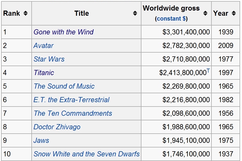Open the Titanic film link
The width and height of the screenshot is (242, 161).
[44, 73]
